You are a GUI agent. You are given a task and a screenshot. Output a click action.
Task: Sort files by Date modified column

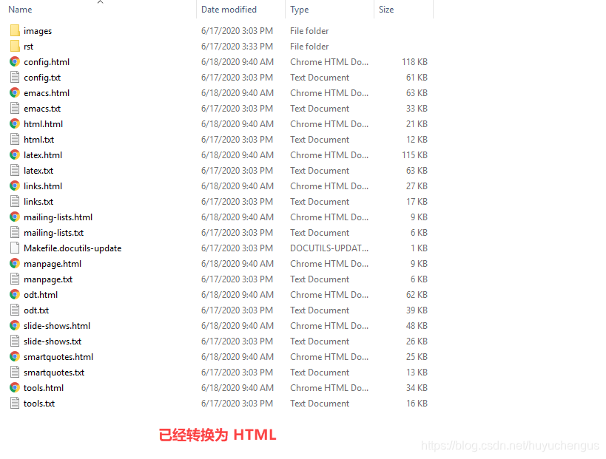coord(229,9)
